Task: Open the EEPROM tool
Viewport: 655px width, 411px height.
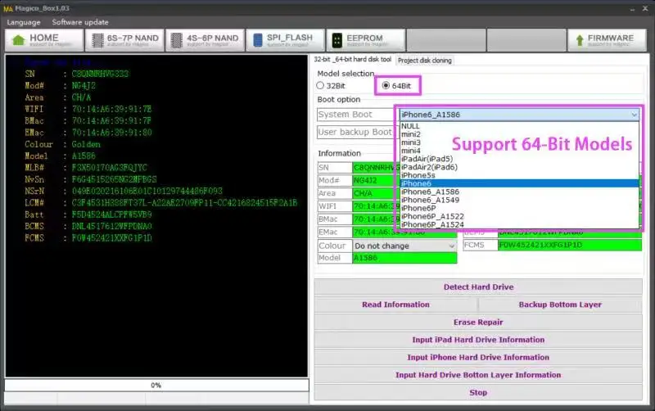Action: [x=365, y=40]
